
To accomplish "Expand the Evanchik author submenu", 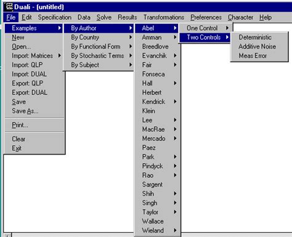I will (x=158, y=55).
